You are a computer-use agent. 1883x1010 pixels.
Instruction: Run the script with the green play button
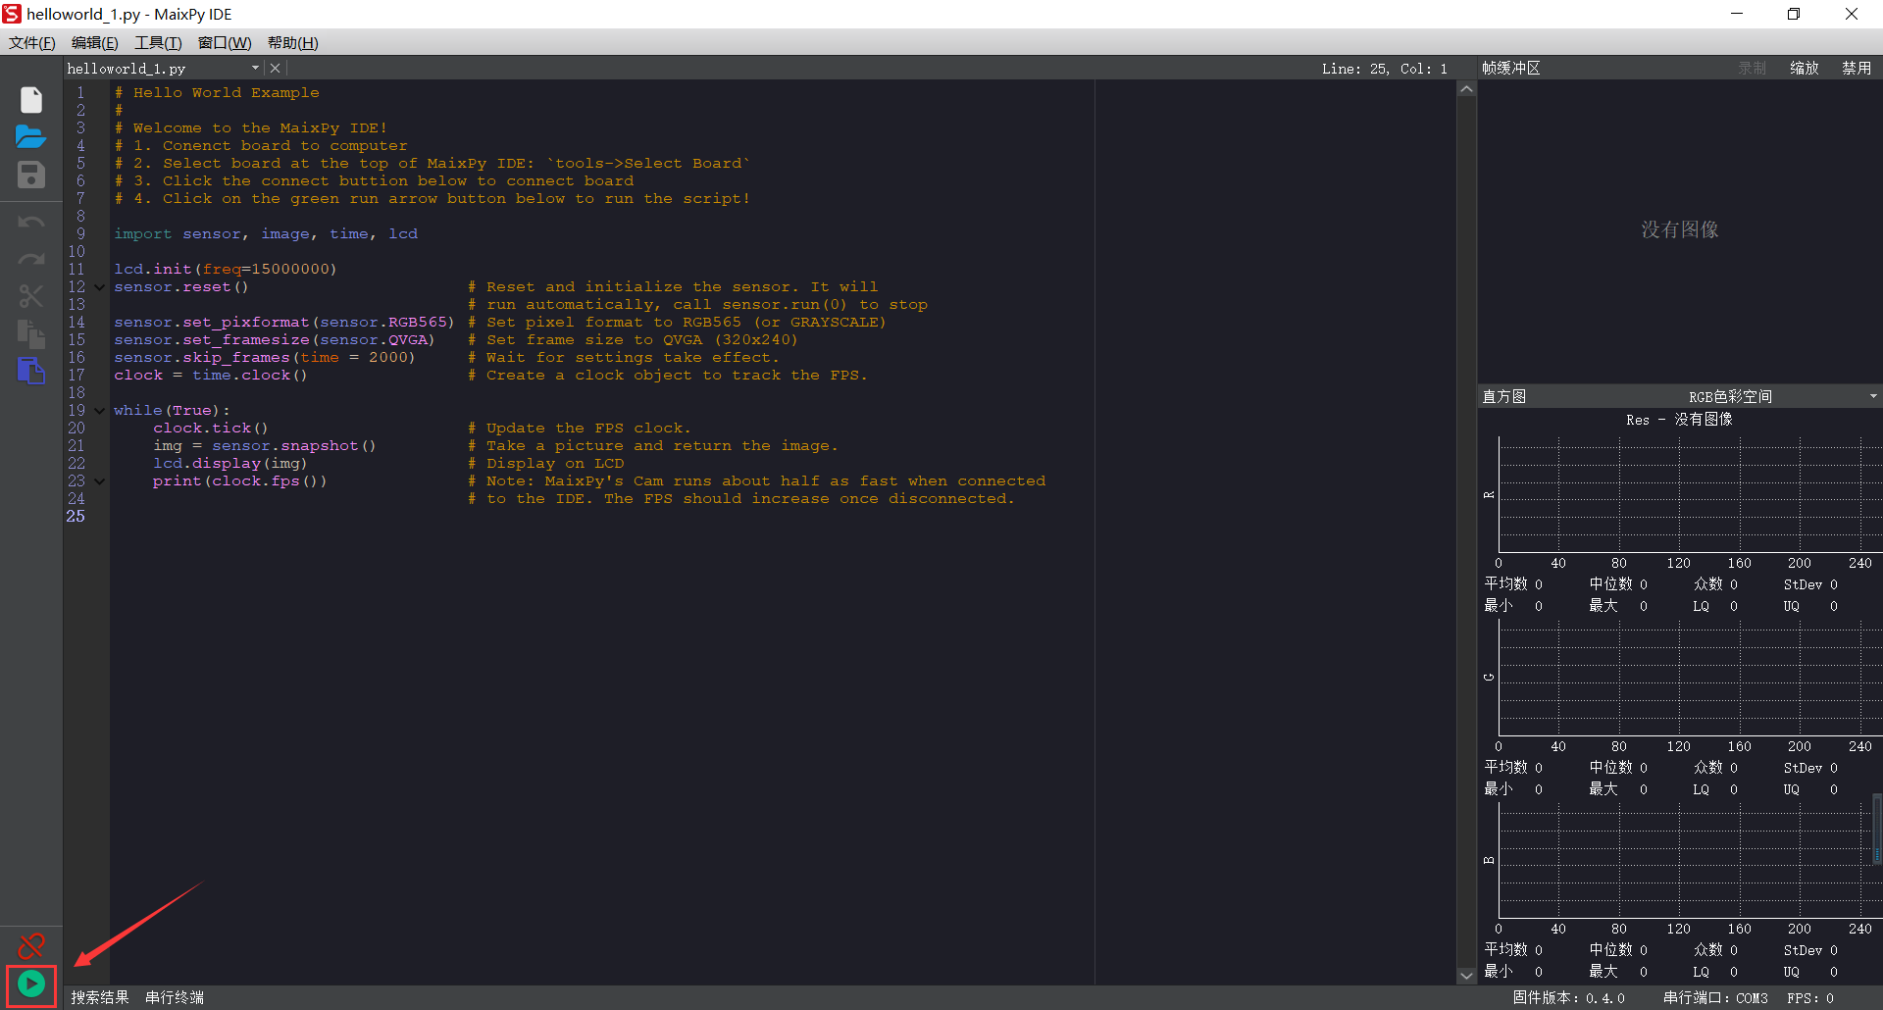click(x=31, y=984)
